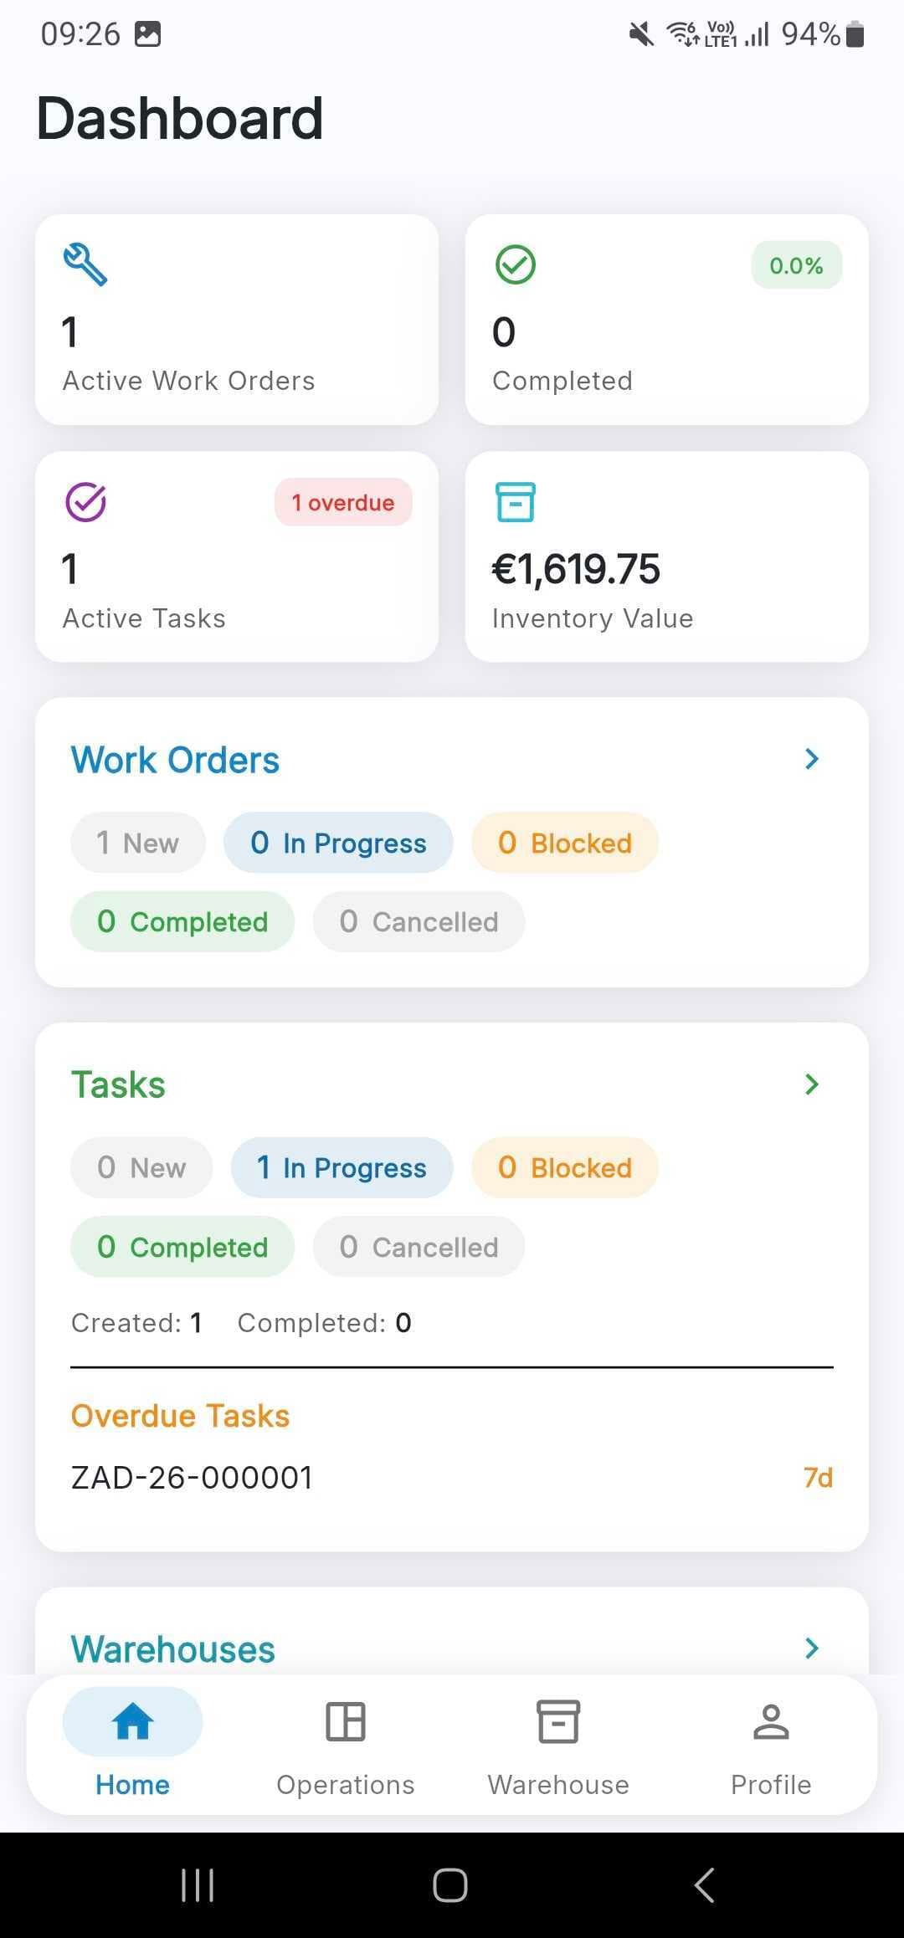Open overdue task ZAD-26-000001
904x1938 pixels.
(x=193, y=1477)
